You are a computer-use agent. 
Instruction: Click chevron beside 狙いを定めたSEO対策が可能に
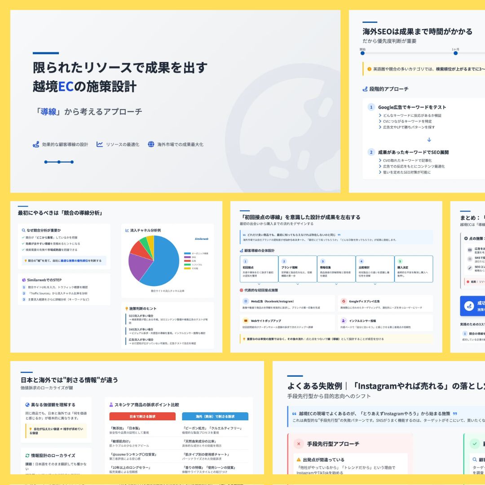[380, 172]
